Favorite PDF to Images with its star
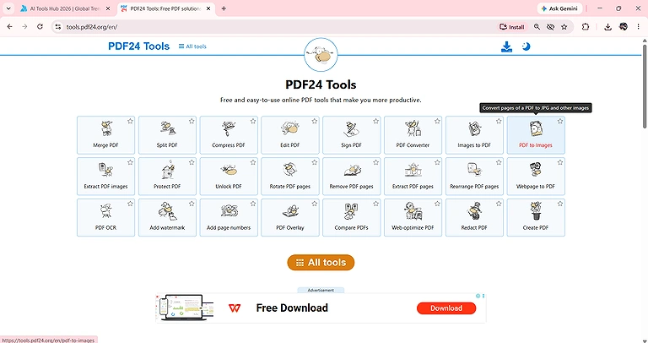 pyautogui.click(x=560, y=121)
